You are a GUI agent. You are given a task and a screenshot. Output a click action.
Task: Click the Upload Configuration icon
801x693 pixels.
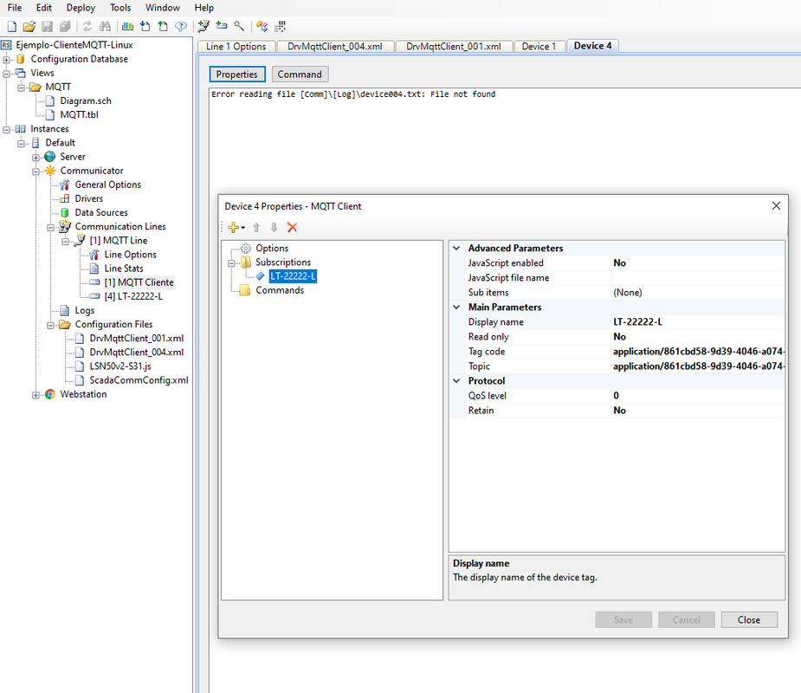tap(163, 26)
